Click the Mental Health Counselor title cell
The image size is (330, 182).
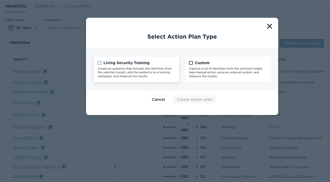(x=290, y=167)
